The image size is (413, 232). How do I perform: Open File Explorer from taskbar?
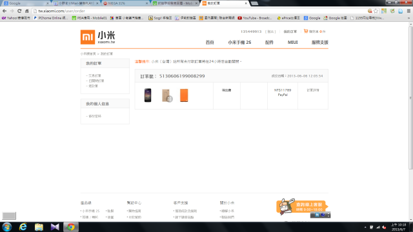tap(39, 227)
